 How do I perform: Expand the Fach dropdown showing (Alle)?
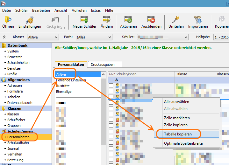pos(94,37)
